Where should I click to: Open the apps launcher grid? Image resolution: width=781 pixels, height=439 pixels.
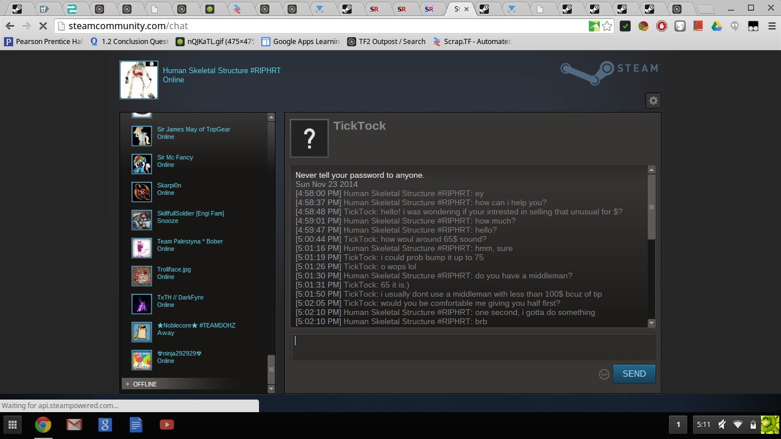click(x=12, y=425)
